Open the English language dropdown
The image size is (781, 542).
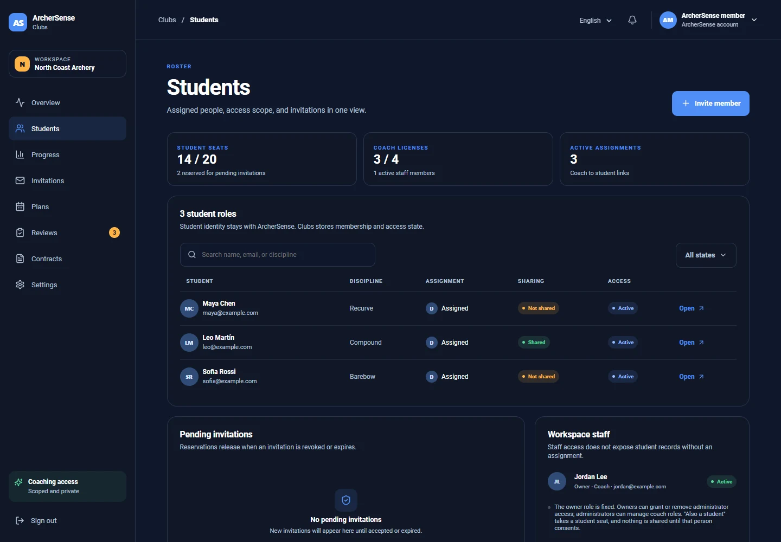596,21
